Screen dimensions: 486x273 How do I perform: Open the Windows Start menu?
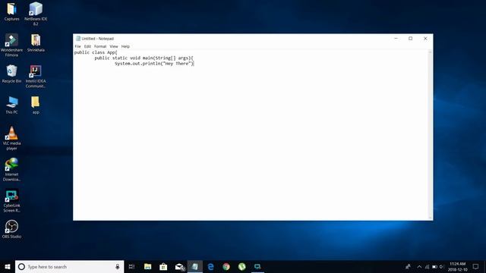click(8, 266)
